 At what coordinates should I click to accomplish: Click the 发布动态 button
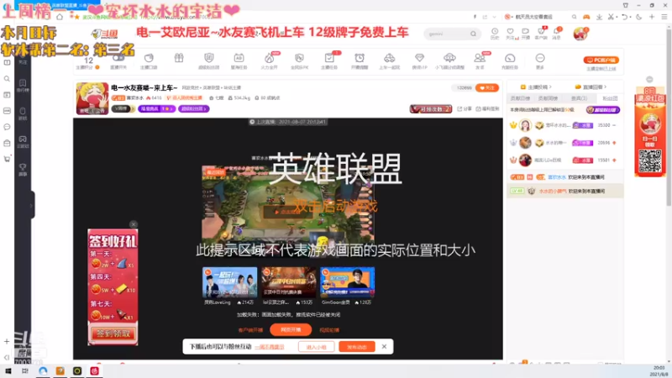point(356,347)
